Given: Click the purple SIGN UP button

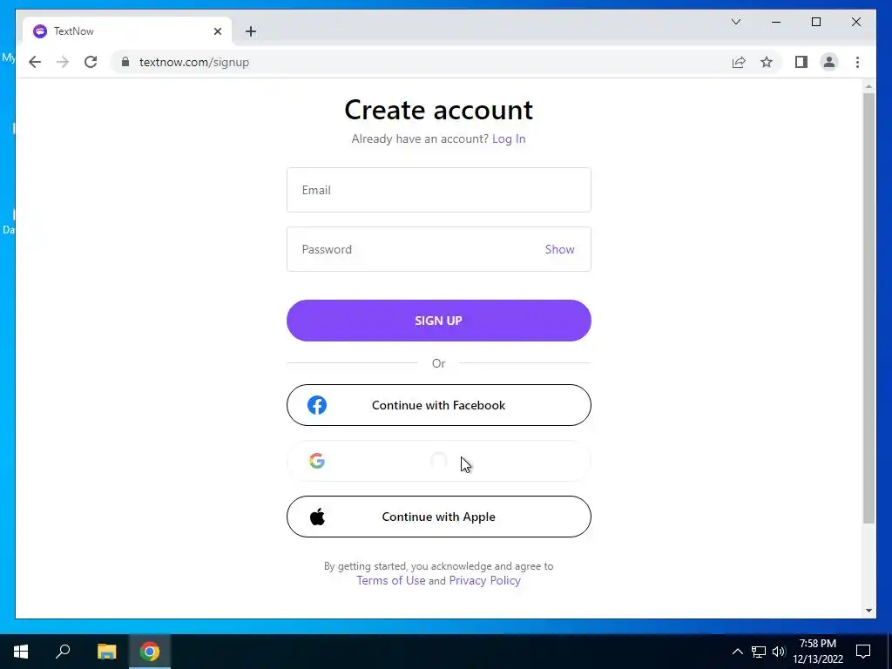Looking at the screenshot, I should pyautogui.click(x=439, y=321).
